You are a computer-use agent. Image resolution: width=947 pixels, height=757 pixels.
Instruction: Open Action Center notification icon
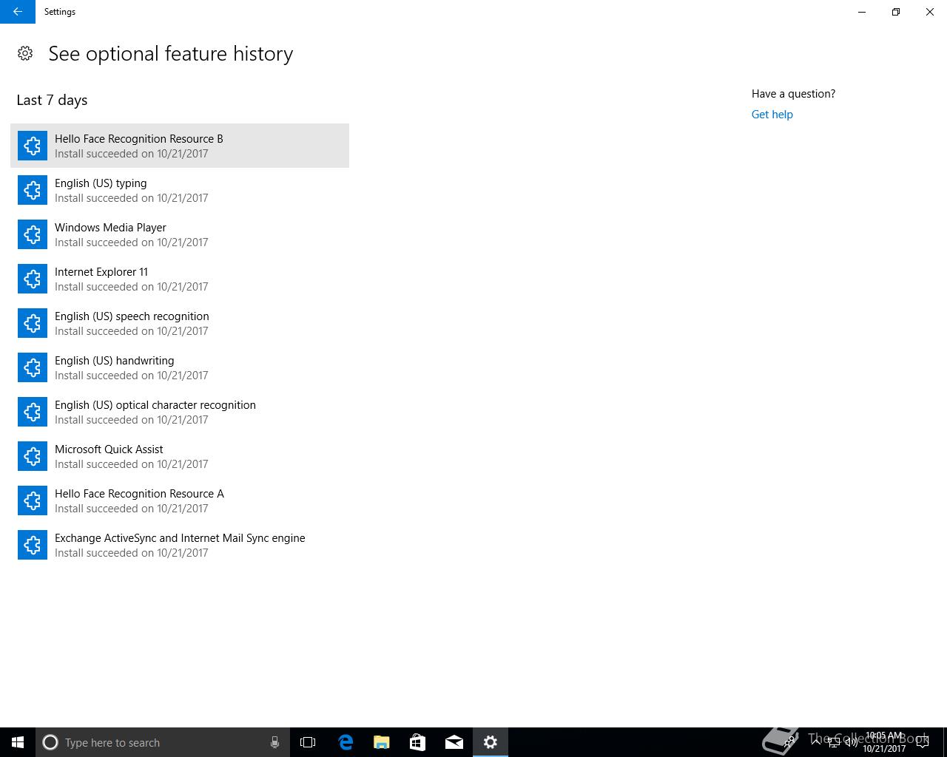pos(923,742)
